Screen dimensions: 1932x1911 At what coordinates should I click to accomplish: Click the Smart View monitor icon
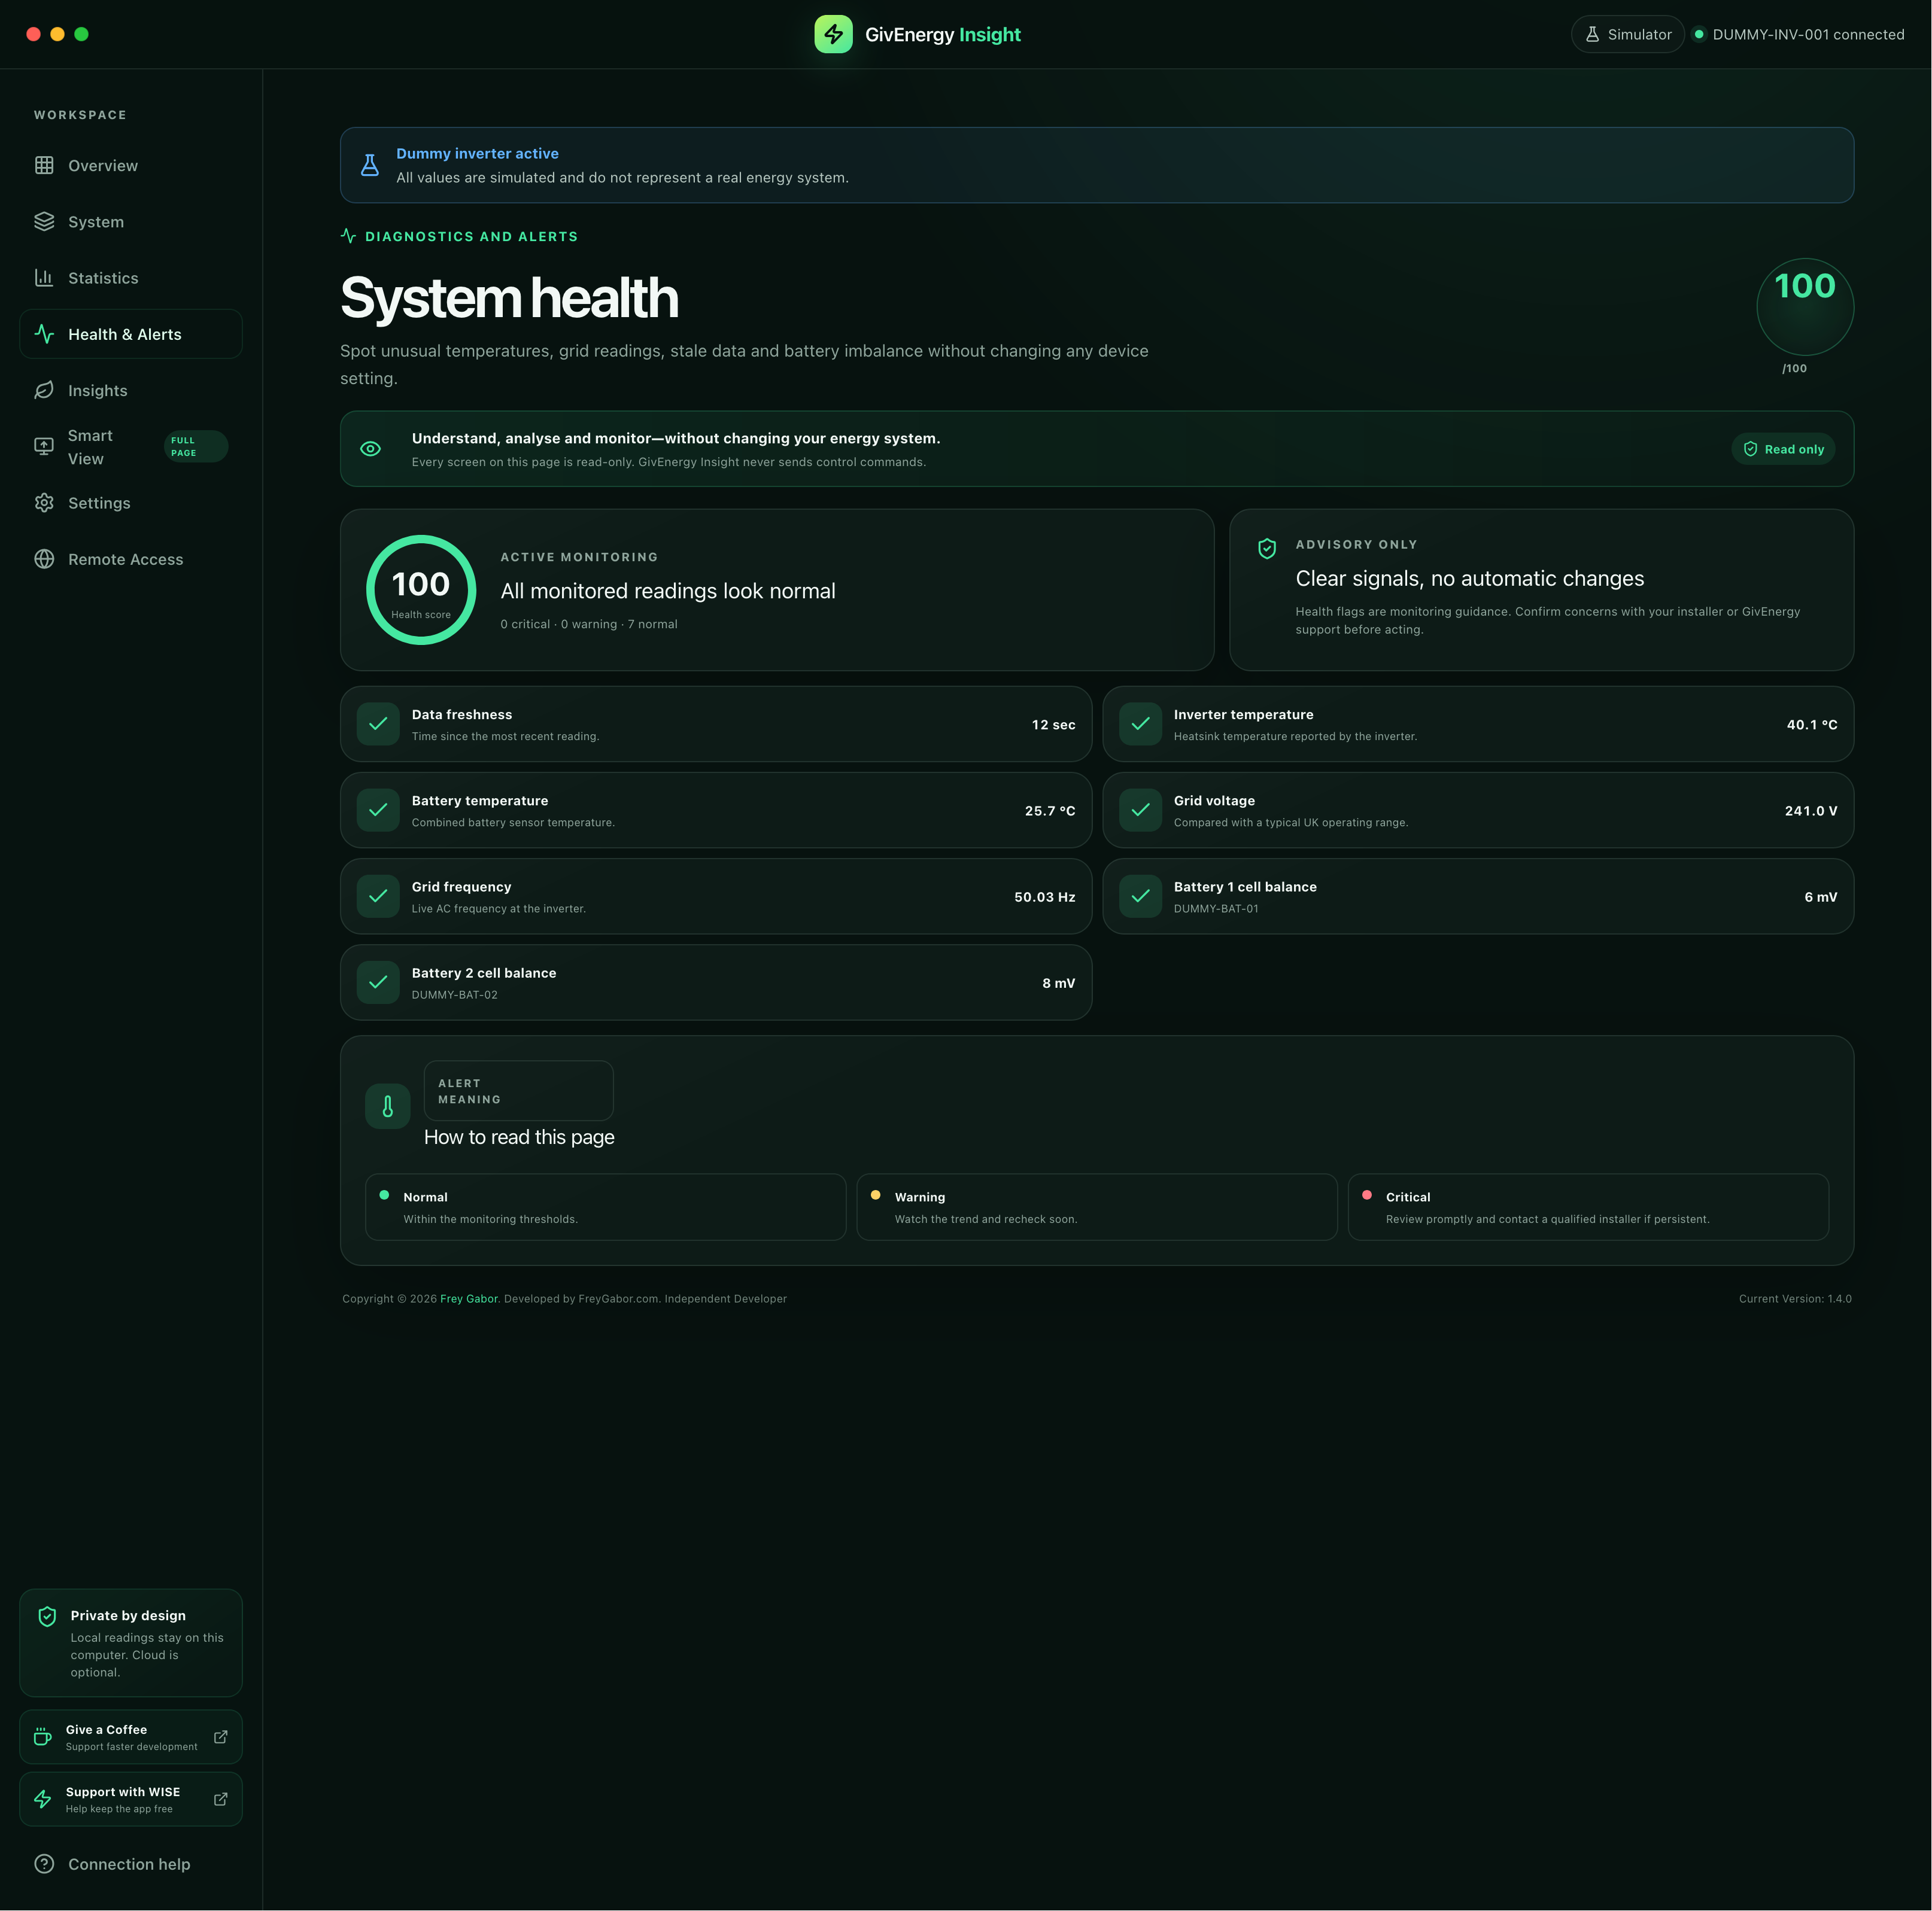(44, 446)
